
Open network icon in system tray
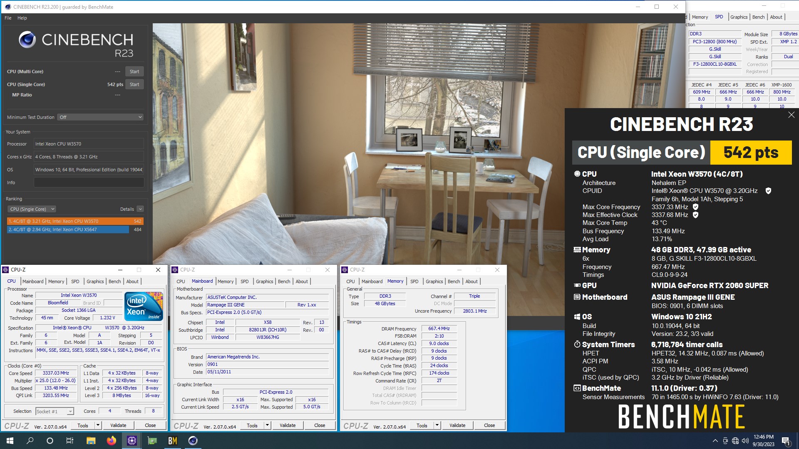(x=735, y=441)
